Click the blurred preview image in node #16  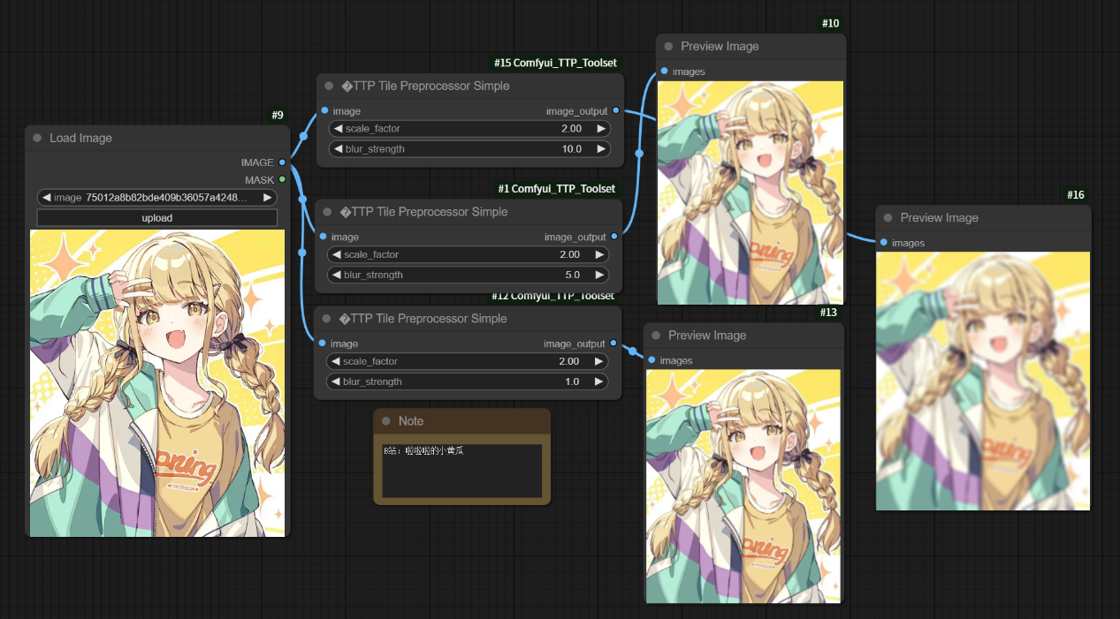(983, 381)
